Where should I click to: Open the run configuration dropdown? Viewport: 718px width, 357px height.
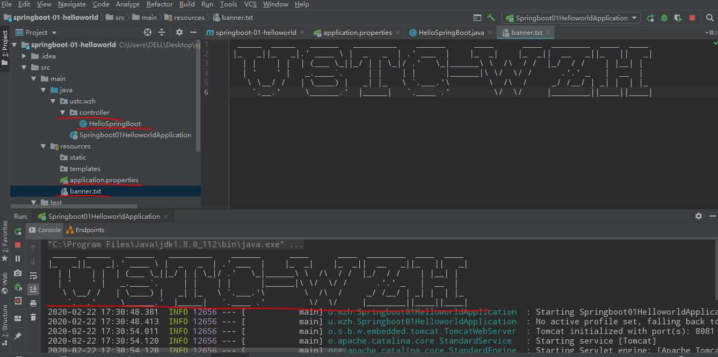tap(571, 18)
